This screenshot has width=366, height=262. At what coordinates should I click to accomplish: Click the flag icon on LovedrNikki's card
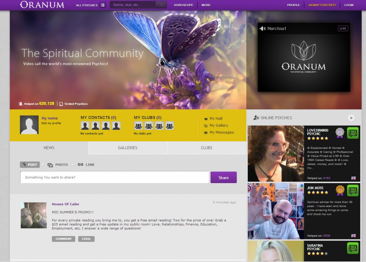tap(353, 178)
